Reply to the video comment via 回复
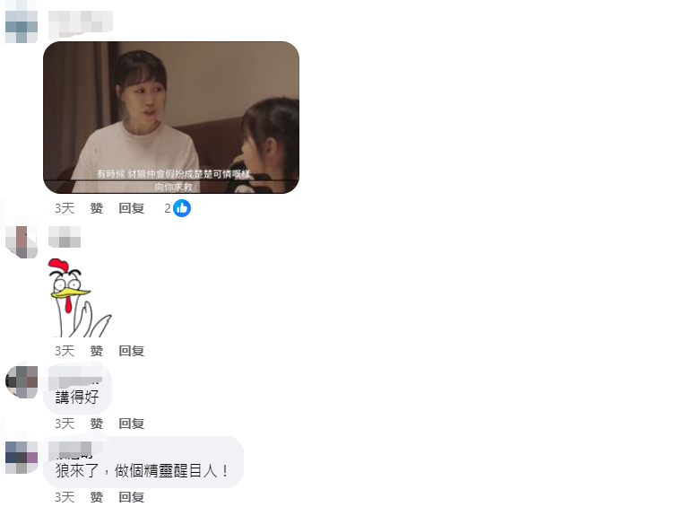The height and width of the screenshot is (507, 675). point(131,208)
